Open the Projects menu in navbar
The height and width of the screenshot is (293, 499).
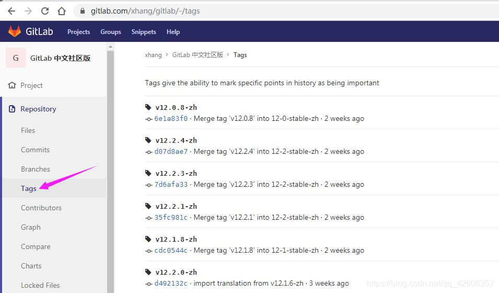[x=78, y=32]
